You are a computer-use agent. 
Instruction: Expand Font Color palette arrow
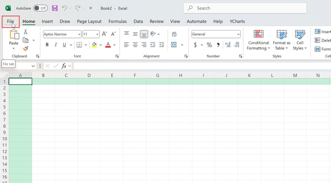[115, 45]
